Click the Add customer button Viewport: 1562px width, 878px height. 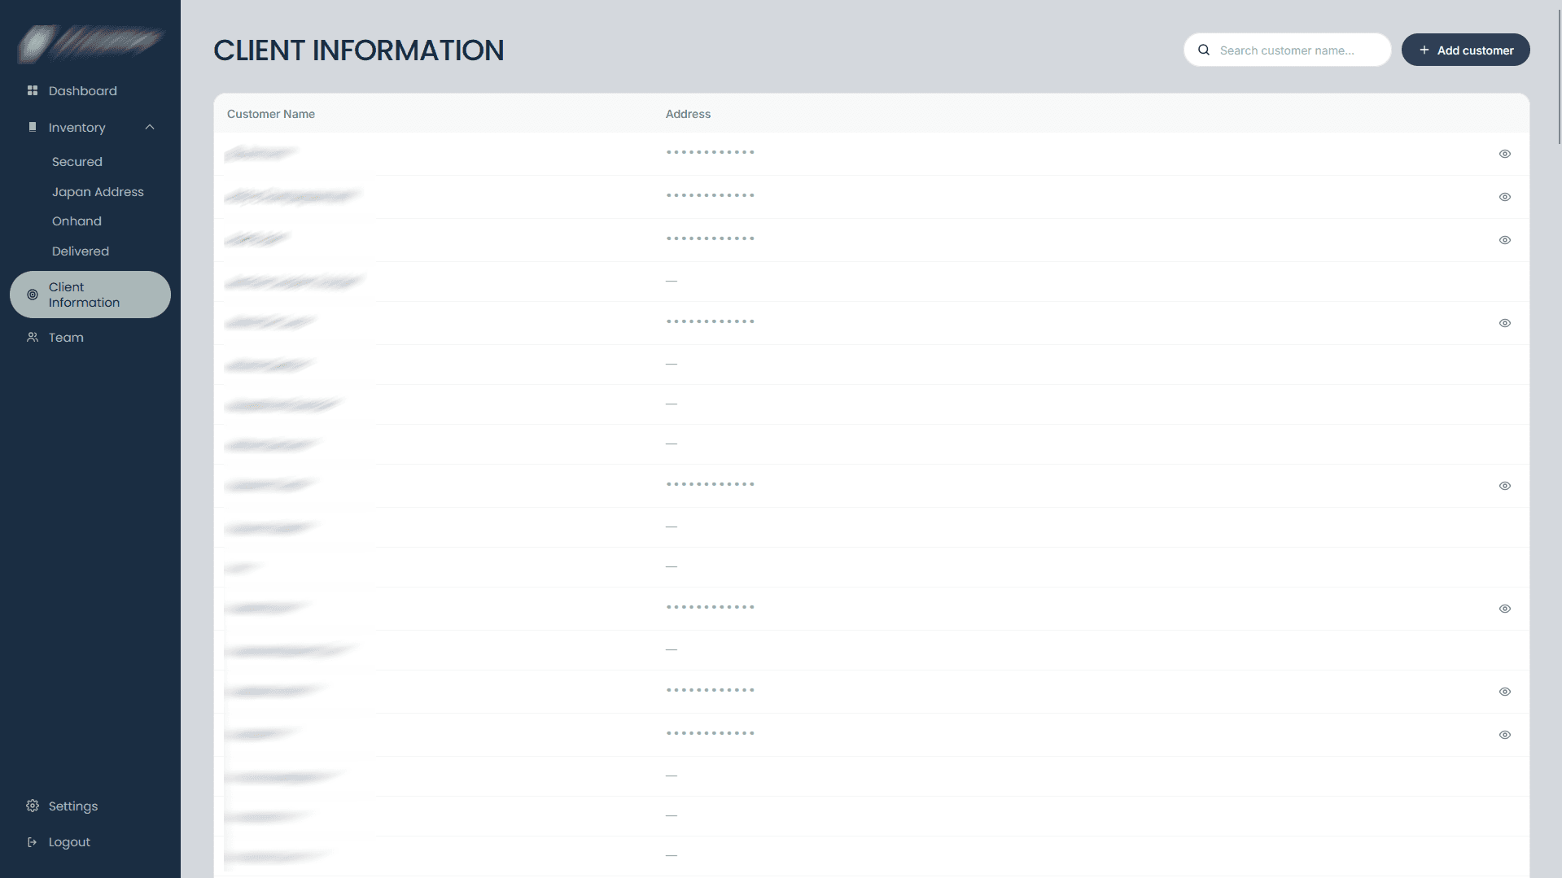[1465, 50]
